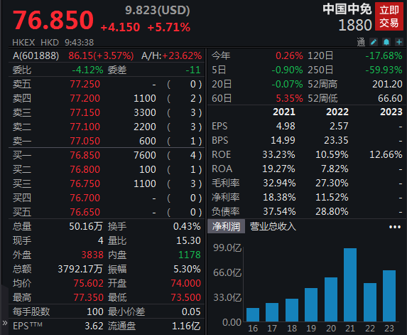Select the main price 76.850
407x335 pixels.
[53, 20]
